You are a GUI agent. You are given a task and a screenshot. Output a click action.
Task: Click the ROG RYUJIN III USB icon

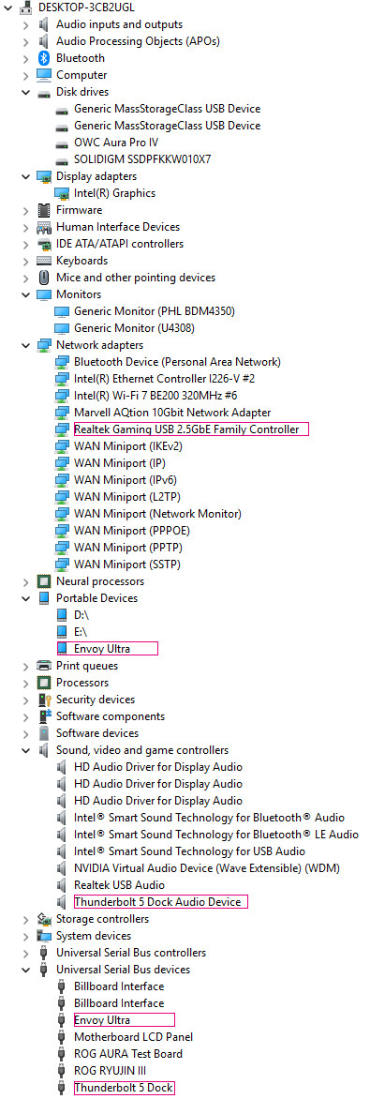62,1071
